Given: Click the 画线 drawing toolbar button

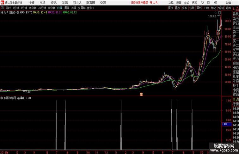Looking at the screenshot, I should pos(199,8).
